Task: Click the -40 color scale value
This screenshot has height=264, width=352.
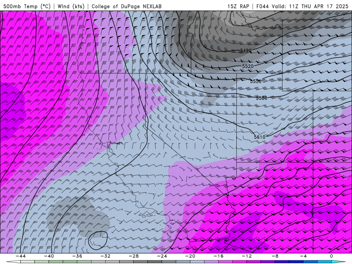Action: click(49, 256)
